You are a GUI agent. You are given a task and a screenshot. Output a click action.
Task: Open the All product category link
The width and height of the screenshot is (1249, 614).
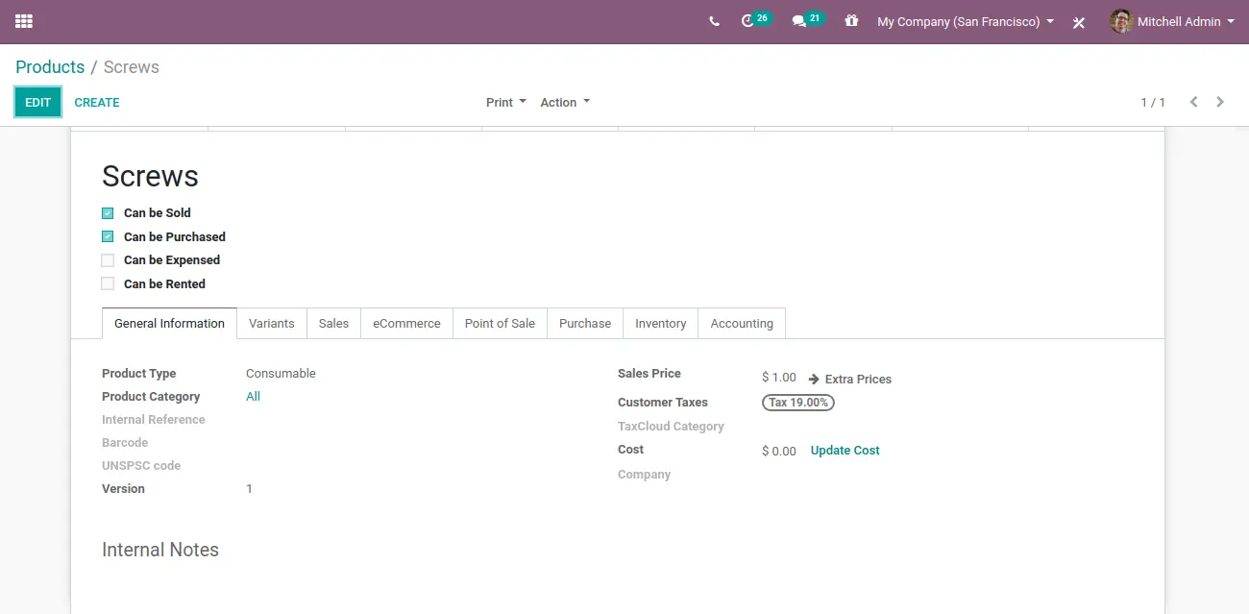[x=253, y=397]
